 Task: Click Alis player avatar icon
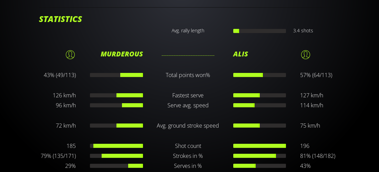point(306,54)
